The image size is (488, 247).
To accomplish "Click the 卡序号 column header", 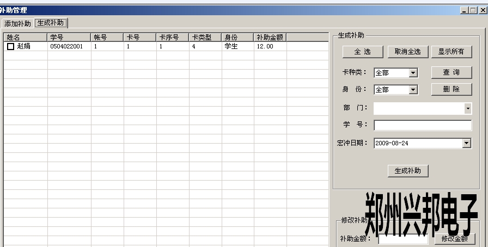I will coord(173,38).
